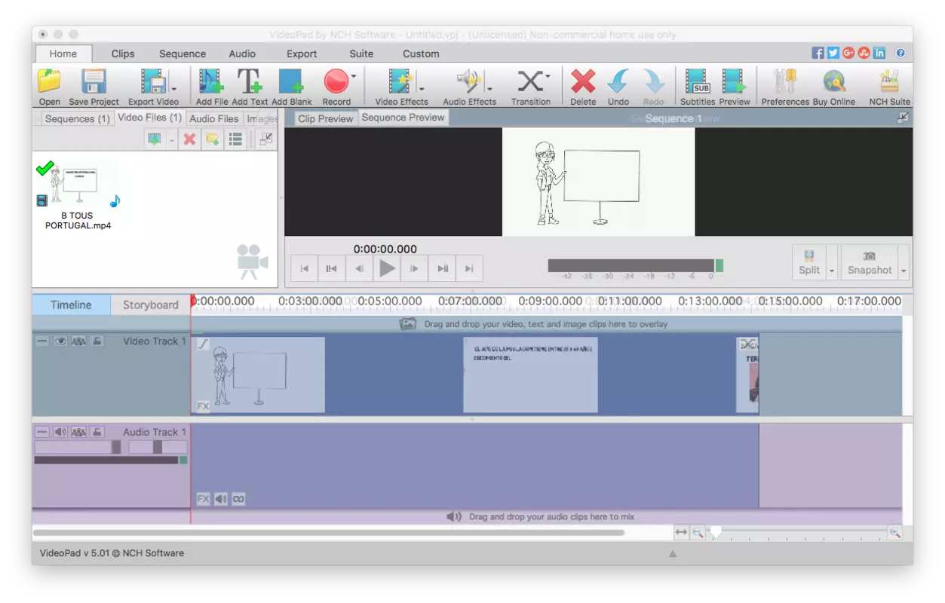The image size is (945, 603).
Task: Click Add File in the toolbar
Action: [x=212, y=87]
